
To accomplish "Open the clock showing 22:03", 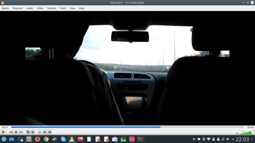I will (x=242, y=139).
